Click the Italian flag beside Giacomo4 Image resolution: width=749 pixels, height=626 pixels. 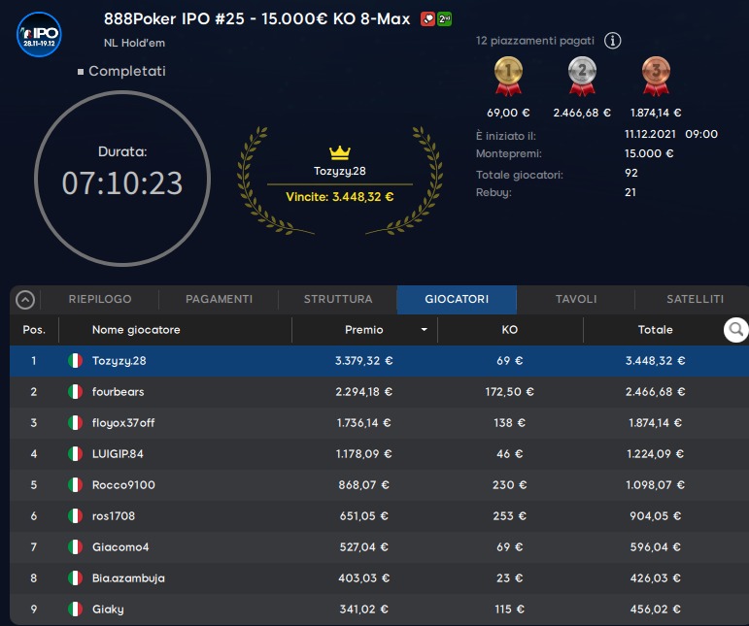coord(75,546)
